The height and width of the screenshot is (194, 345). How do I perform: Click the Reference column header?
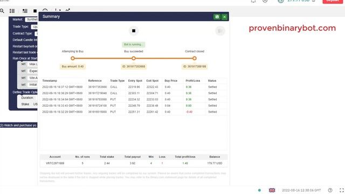[x=95, y=81]
